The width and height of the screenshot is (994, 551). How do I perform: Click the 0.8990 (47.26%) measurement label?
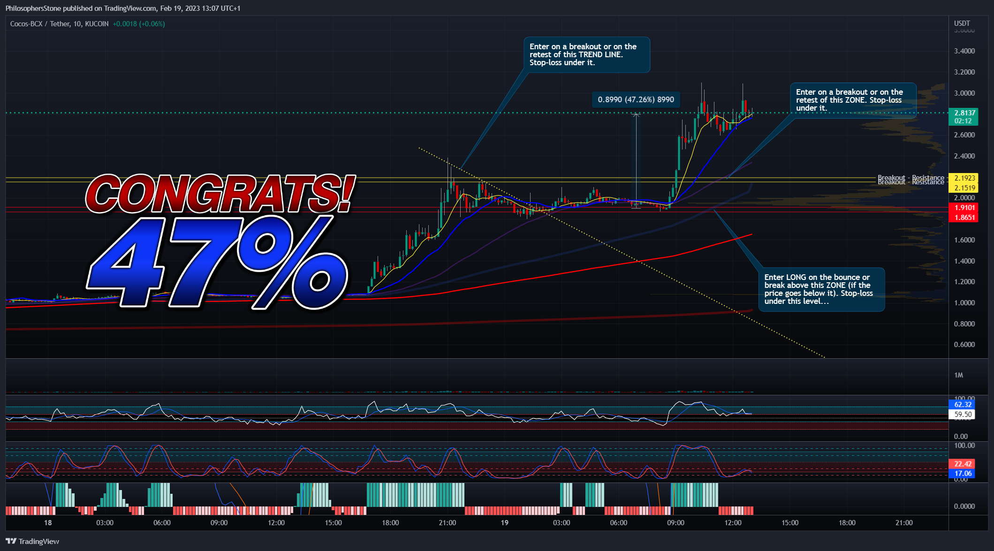tap(636, 99)
